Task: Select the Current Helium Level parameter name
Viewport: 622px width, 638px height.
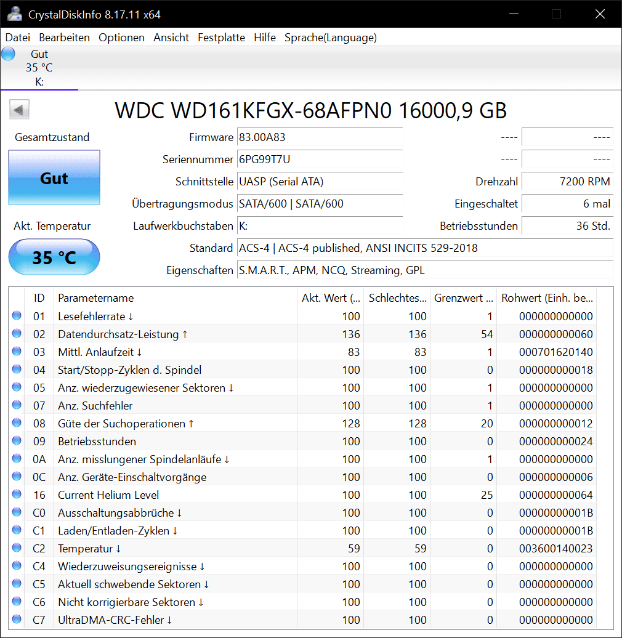Action: 108,495
